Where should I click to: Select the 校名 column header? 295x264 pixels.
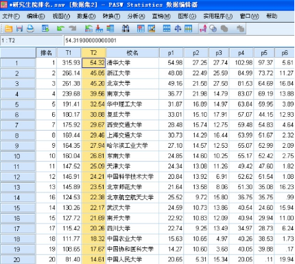(x=132, y=53)
